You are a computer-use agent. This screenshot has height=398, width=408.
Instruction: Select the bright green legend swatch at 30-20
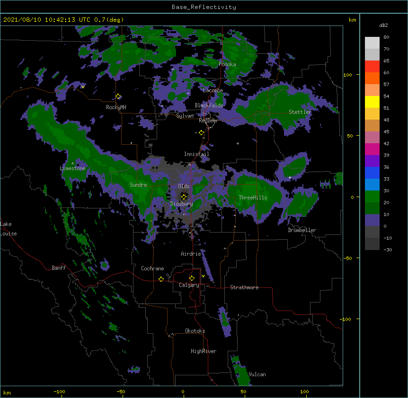pos(372,197)
